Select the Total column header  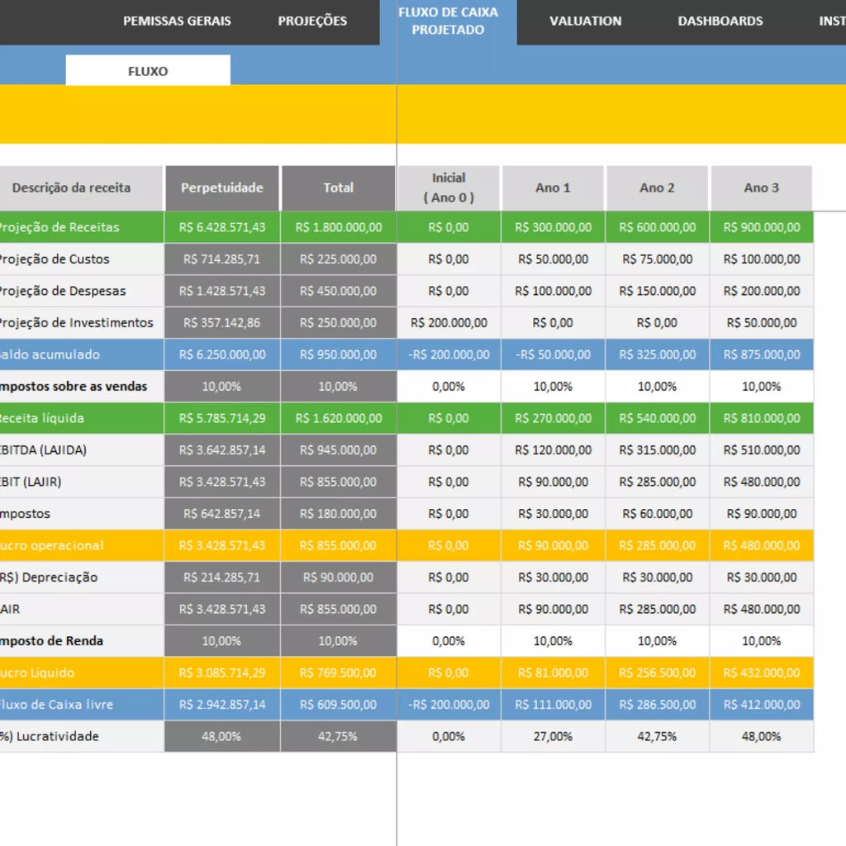[338, 188]
